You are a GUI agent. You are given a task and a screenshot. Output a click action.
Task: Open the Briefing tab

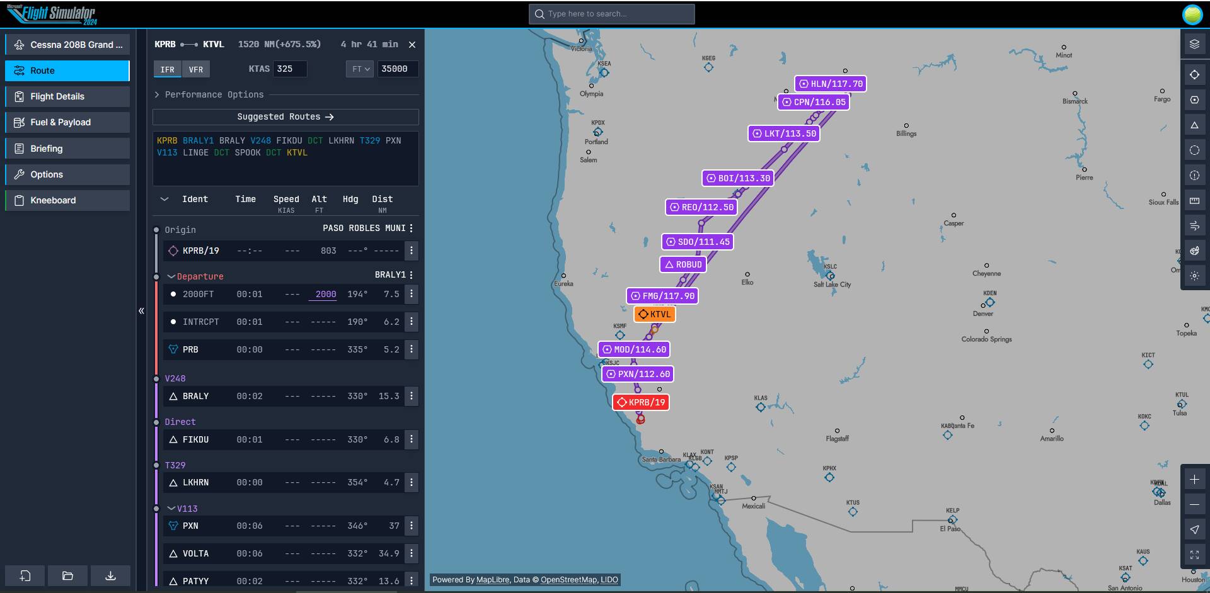(67, 149)
